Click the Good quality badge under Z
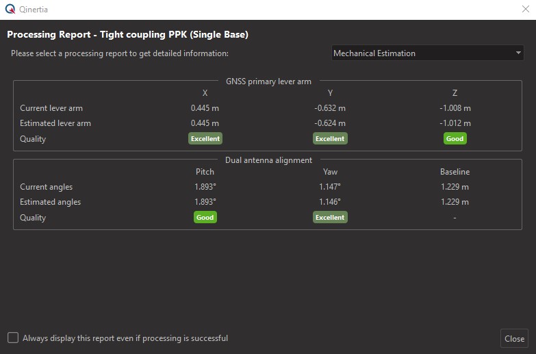This screenshot has width=536, height=354. pos(455,138)
